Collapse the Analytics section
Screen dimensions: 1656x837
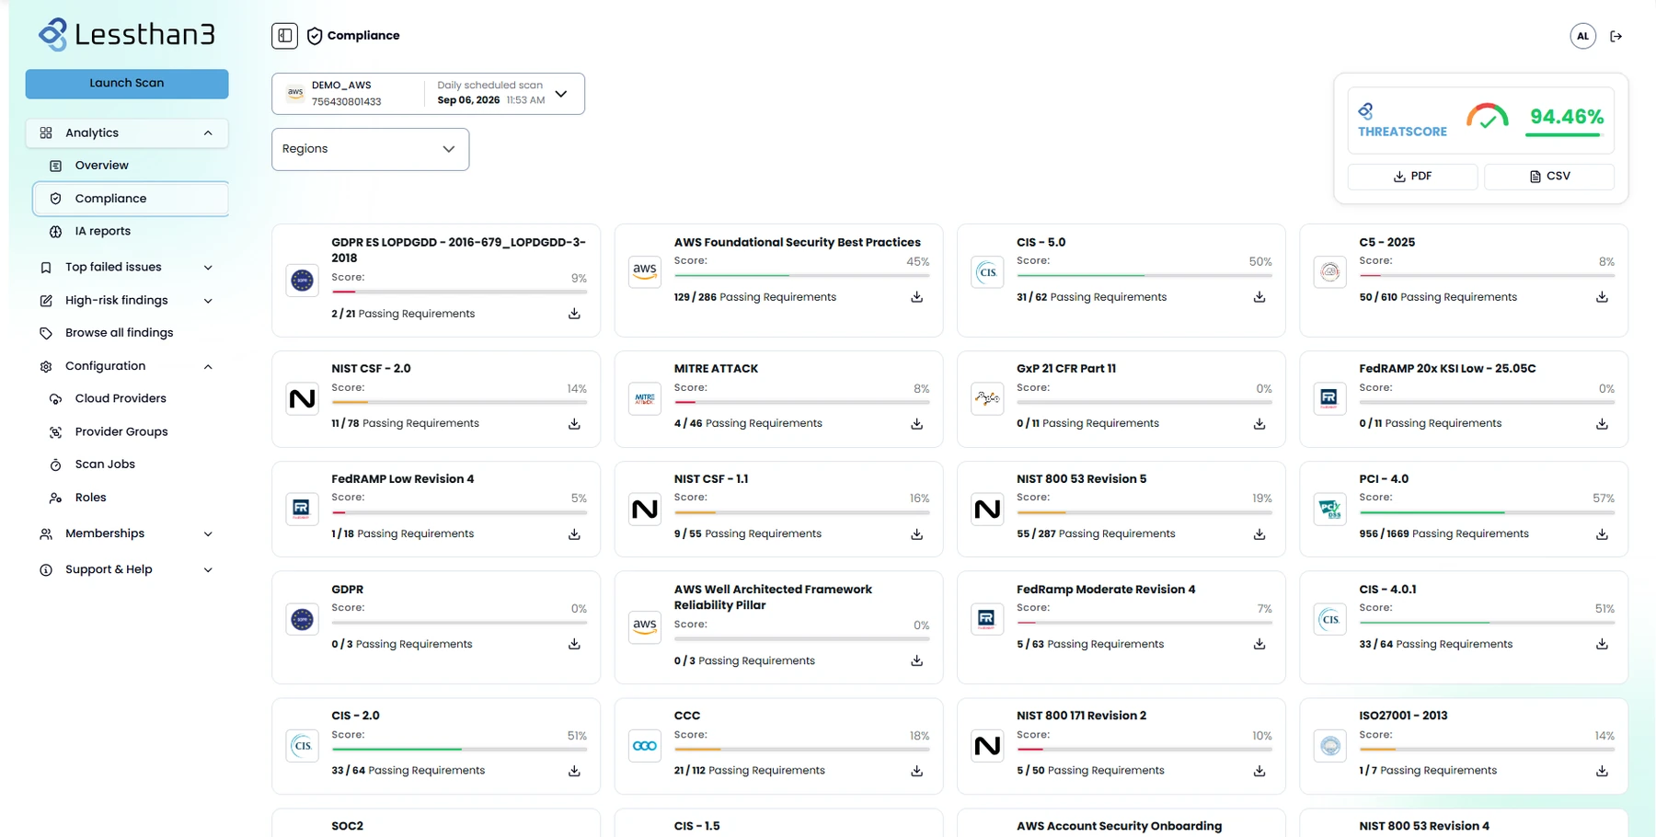pos(127,133)
